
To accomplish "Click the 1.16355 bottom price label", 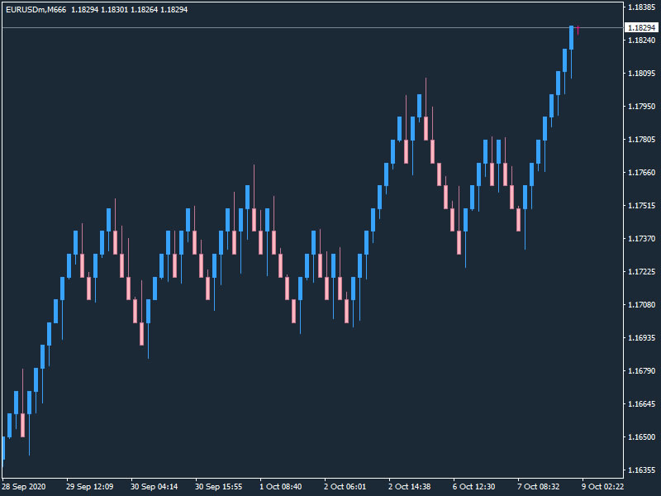I will click(x=641, y=470).
